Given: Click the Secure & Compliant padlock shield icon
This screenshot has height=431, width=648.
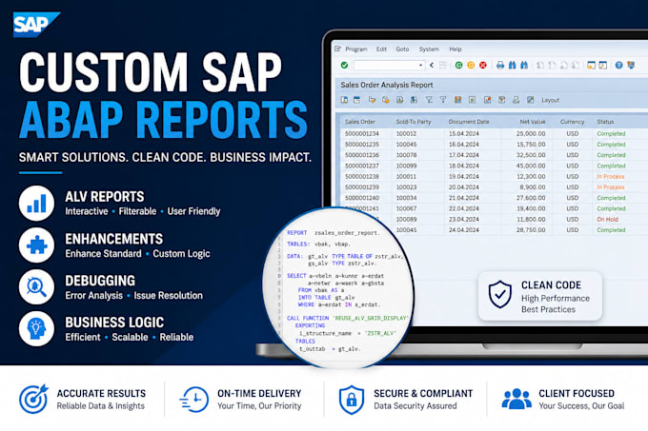Looking at the screenshot, I should 352,400.
